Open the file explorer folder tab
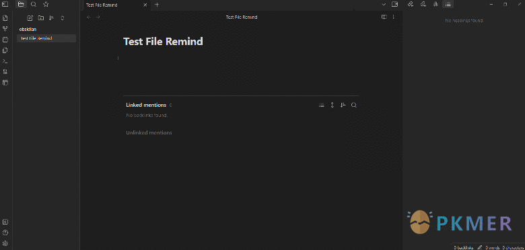The image size is (525, 250). pyautogui.click(x=21, y=4)
